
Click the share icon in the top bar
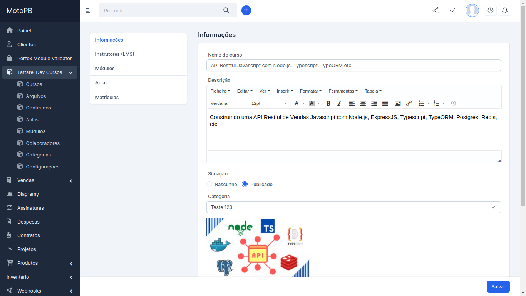pos(436,10)
